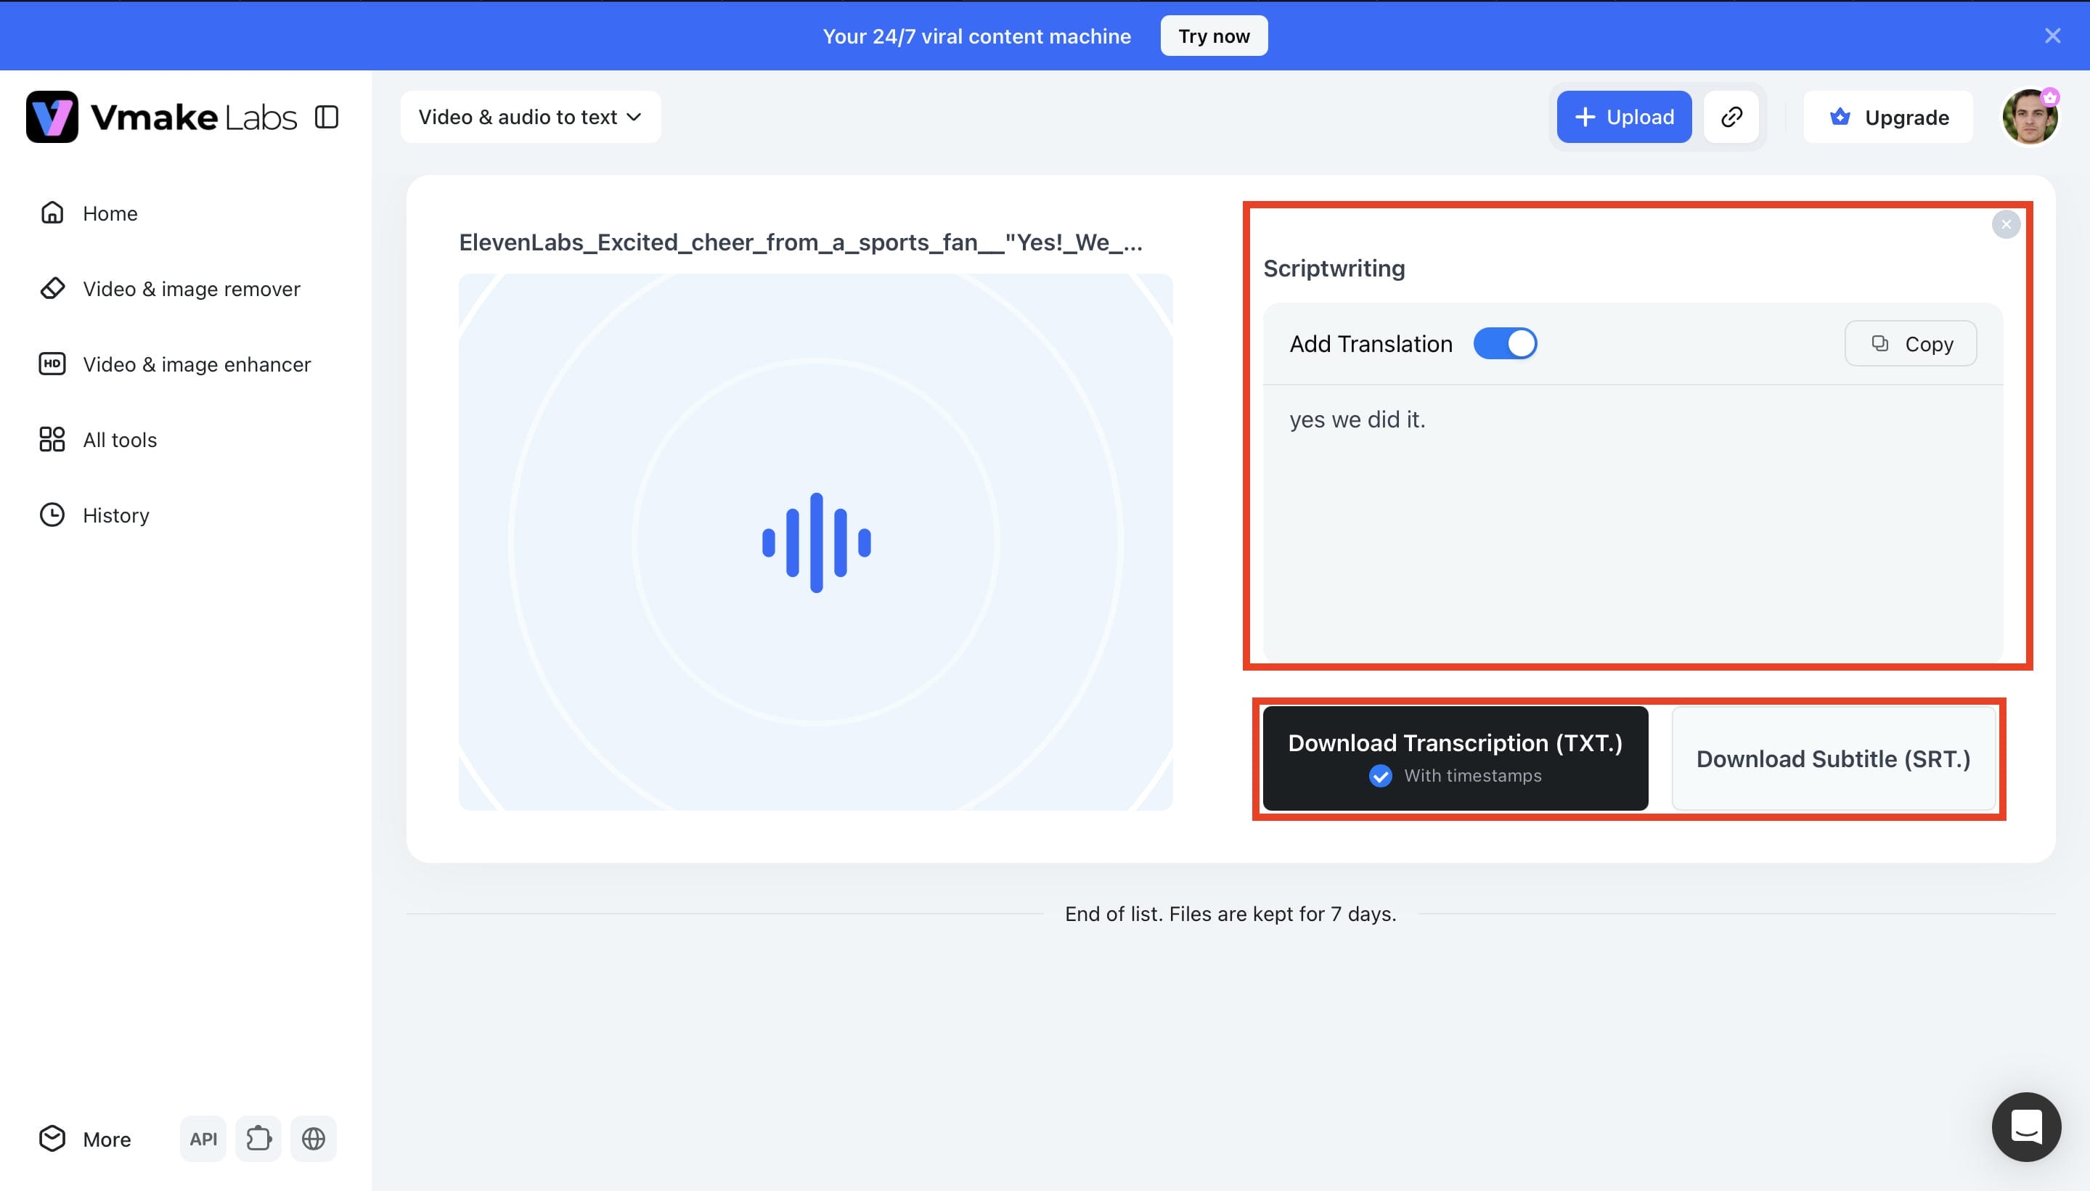
Task: Click the transcript text 'yes we did it.'
Action: [x=1357, y=419]
